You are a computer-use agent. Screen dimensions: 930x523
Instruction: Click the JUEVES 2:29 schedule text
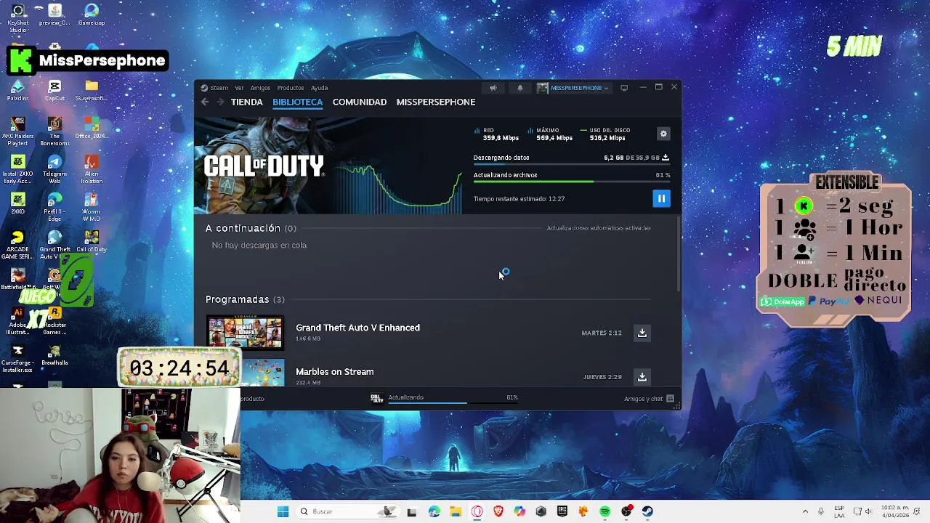[602, 377]
